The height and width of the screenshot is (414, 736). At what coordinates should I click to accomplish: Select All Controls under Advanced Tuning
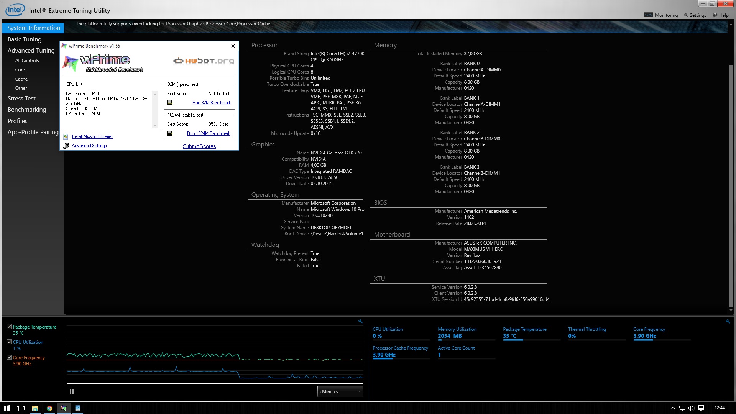click(27, 61)
